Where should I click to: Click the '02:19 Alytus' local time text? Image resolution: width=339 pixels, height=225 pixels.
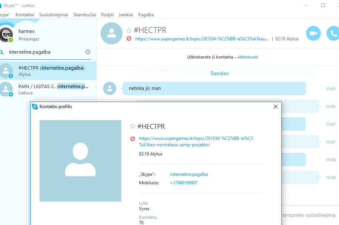click(x=150, y=154)
